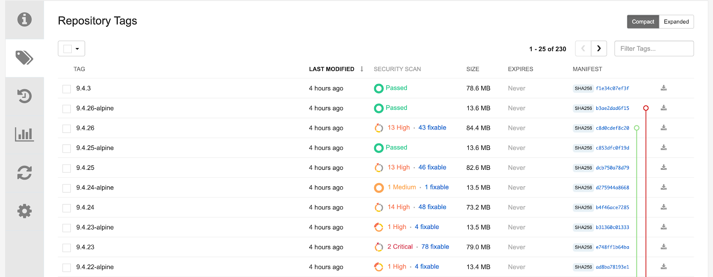Select the Tags sidebar icon

pos(24,58)
